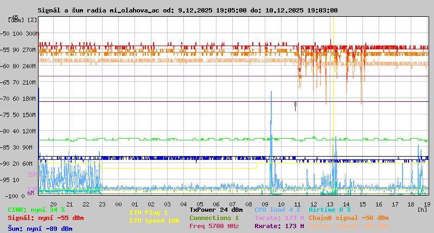The image size is (434, 233).
Task: Click the "-95" dBm axis label
Action: (x=5, y=180)
